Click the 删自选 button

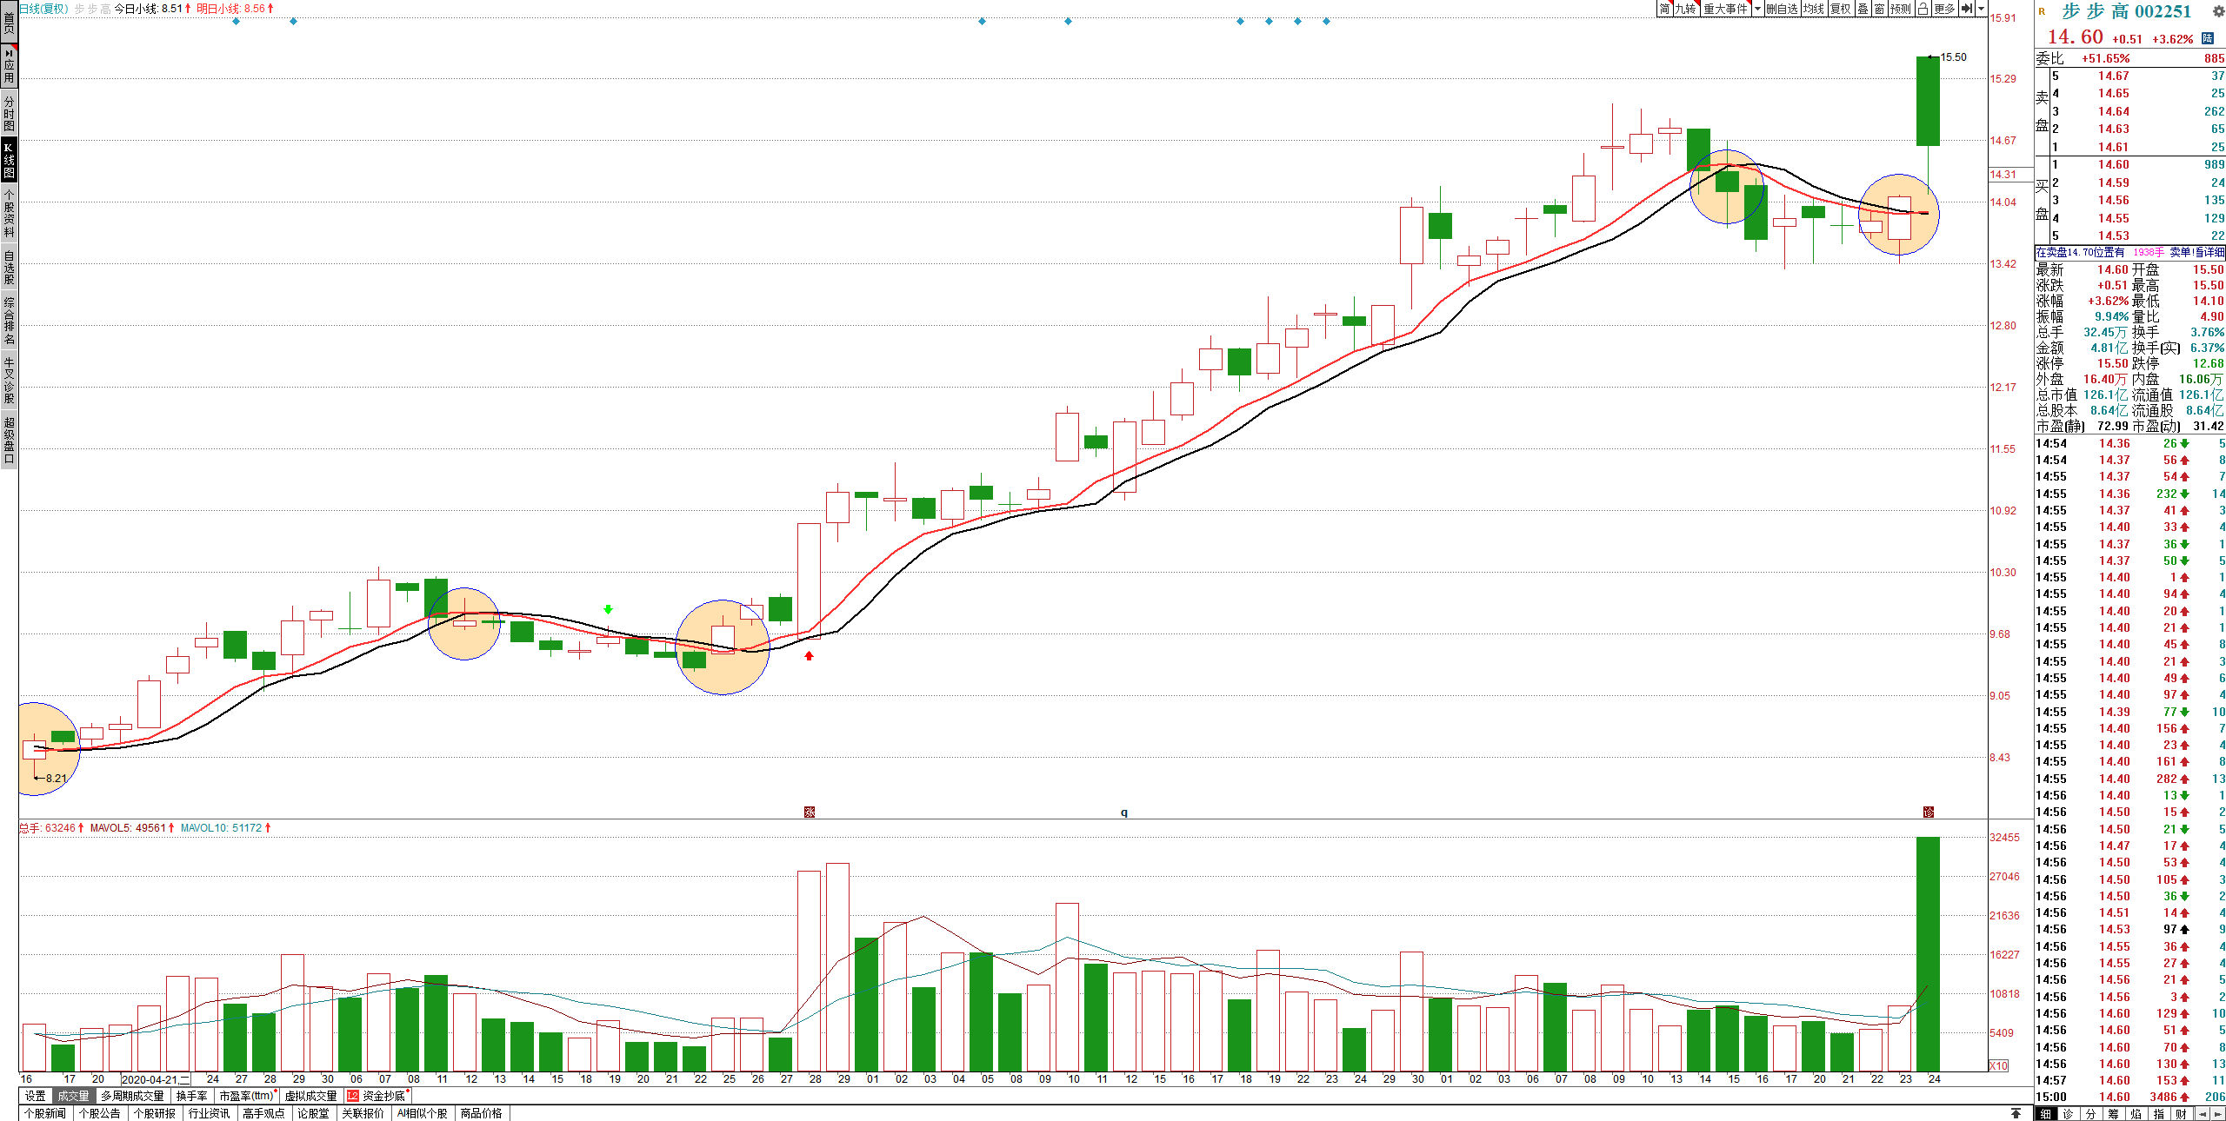pyautogui.click(x=1782, y=9)
